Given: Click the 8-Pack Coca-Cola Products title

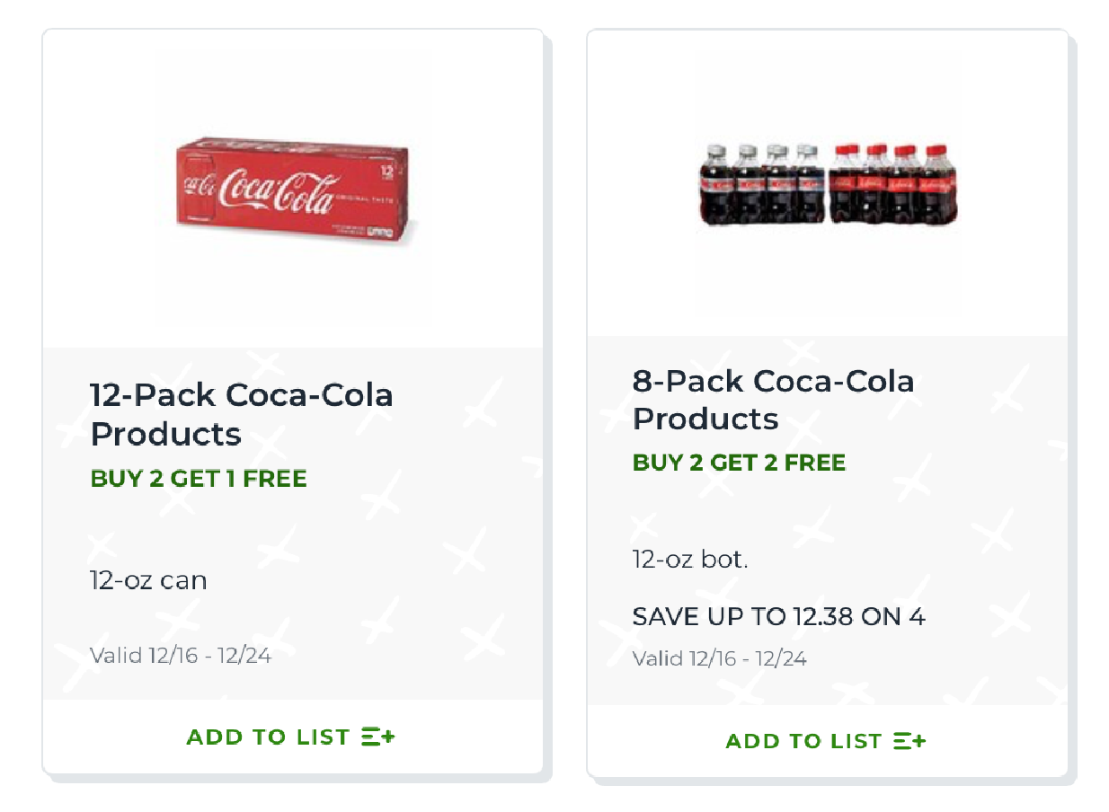Looking at the screenshot, I should [773, 400].
